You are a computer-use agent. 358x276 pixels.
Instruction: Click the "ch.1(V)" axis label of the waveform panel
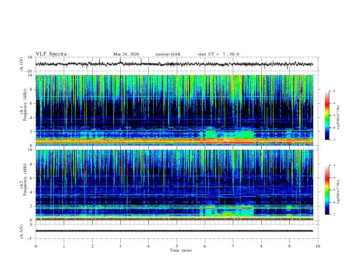click(x=22, y=64)
